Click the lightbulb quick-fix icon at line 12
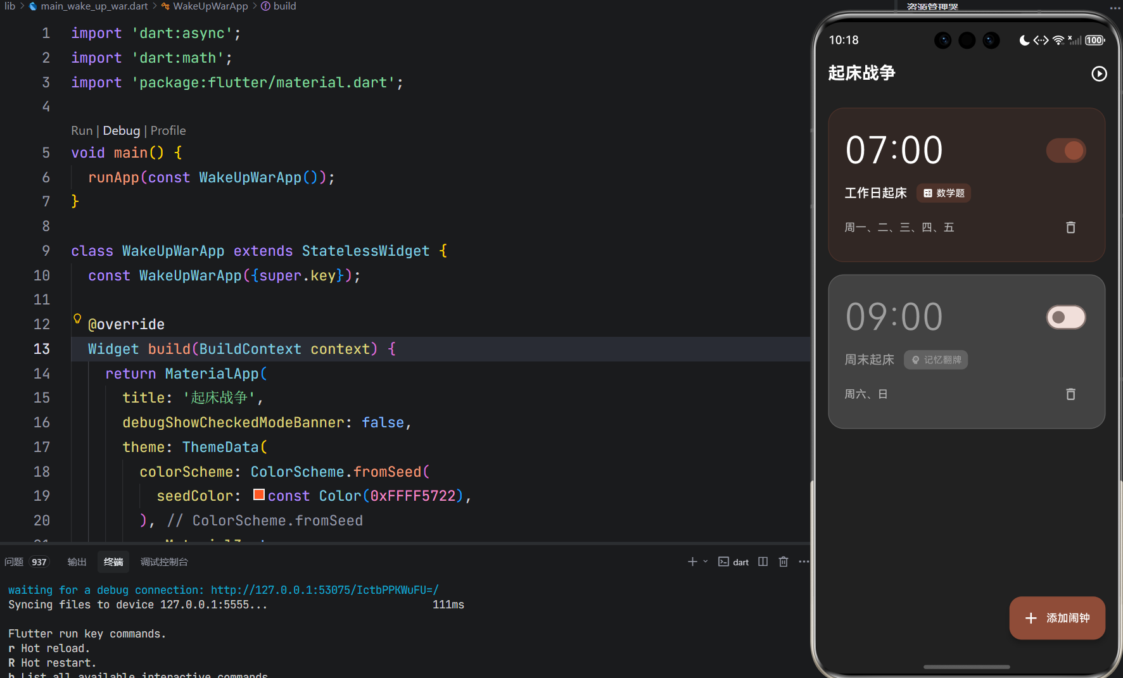Viewport: 1123px width, 678px height. coord(77,318)
